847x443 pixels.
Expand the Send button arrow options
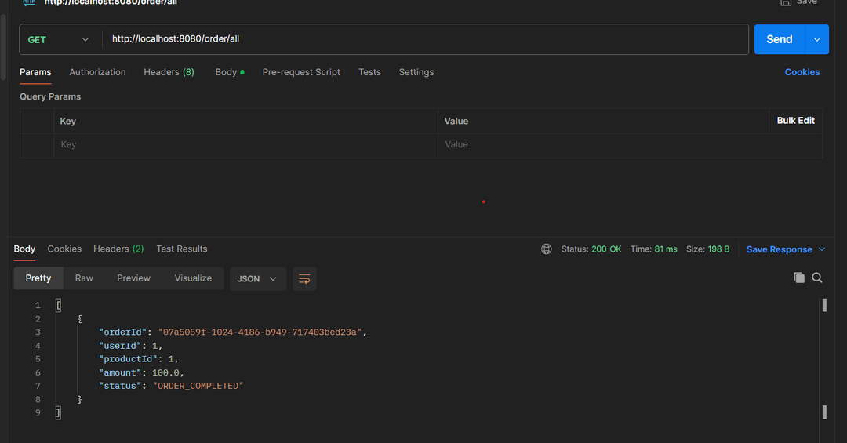click(x=817, y=39)
